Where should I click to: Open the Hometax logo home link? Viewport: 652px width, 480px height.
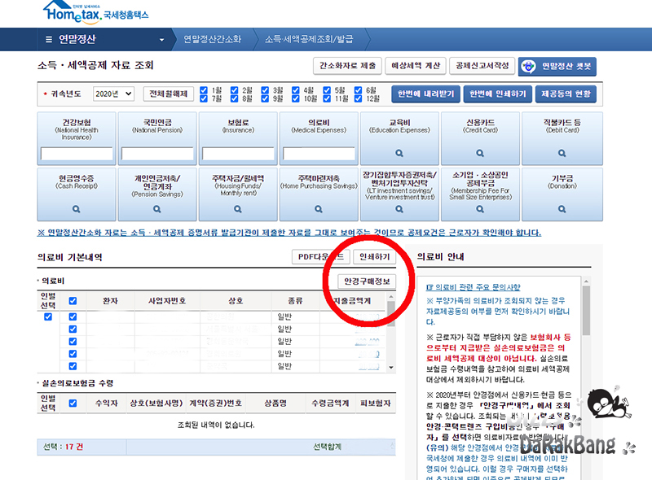(95, 12)
